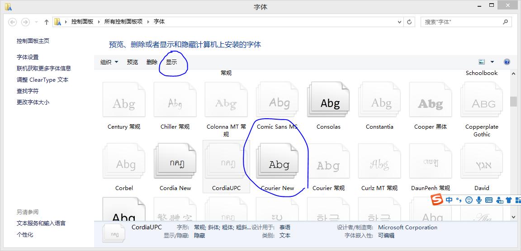
Task: Click the Sogou user account icon
Action: [x=499, y=200]
